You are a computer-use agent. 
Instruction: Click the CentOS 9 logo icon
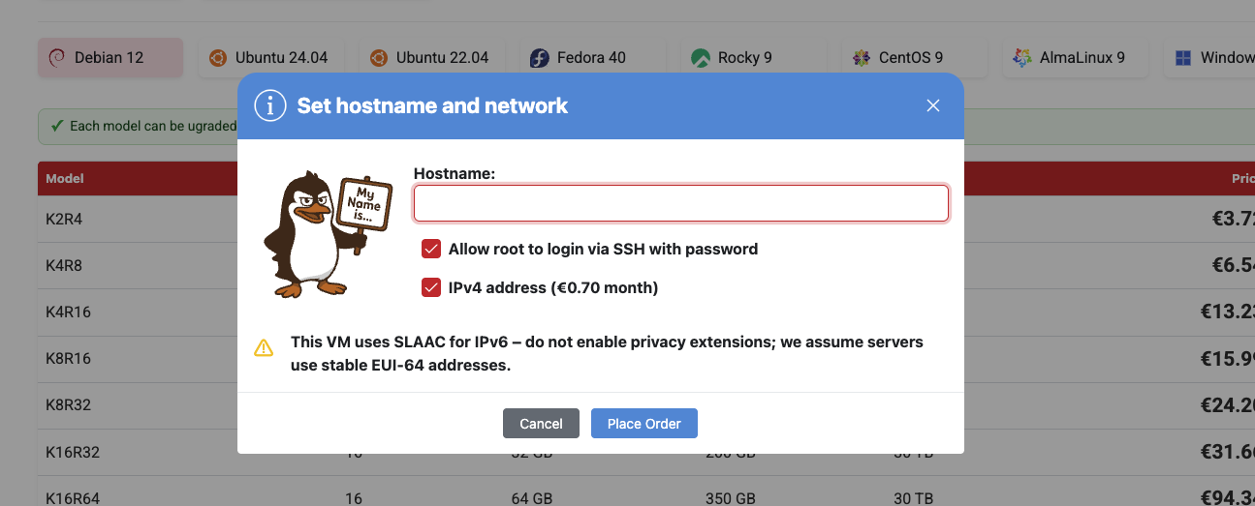point(862,58)
